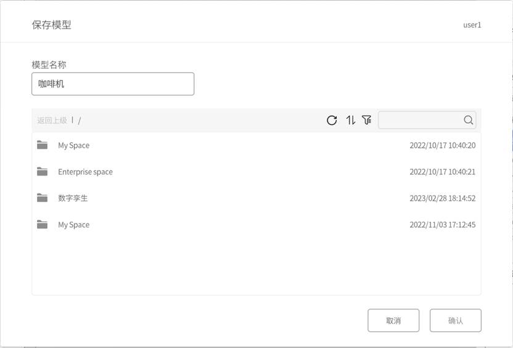
Task: Open the Enterprise space folder name
Action: (x=85, y=172)
